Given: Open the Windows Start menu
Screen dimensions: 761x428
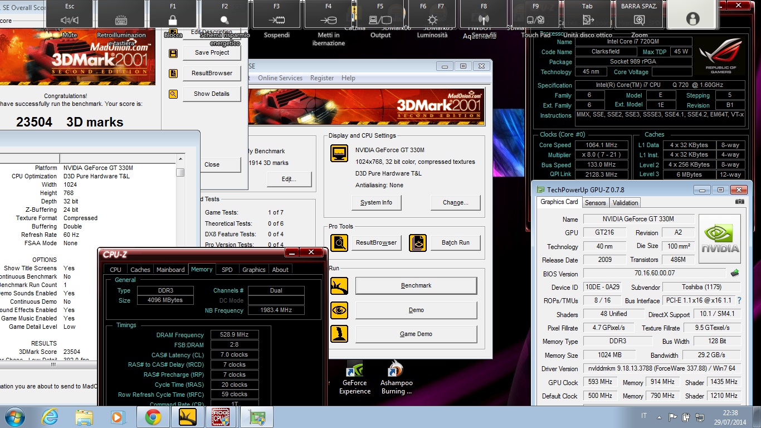Looking at the screenshot, I should (14, 417).
